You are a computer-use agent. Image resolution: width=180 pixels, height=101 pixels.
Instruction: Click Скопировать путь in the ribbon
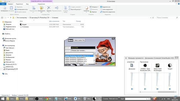click(x=21, y=9)
